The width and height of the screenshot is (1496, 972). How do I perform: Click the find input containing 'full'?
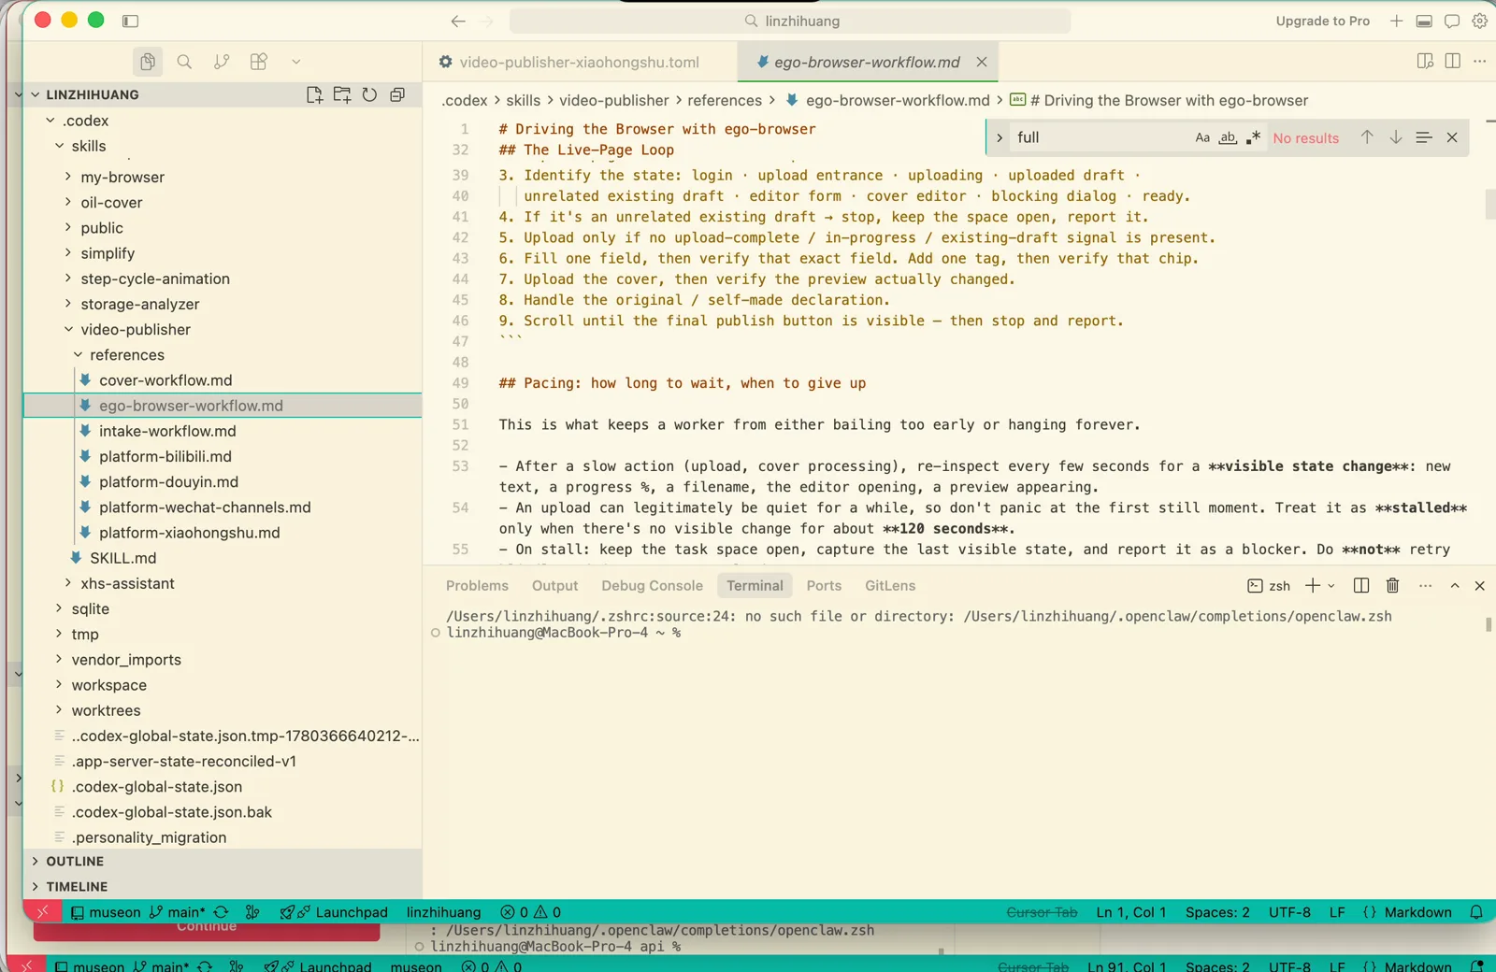(1099, 137)
